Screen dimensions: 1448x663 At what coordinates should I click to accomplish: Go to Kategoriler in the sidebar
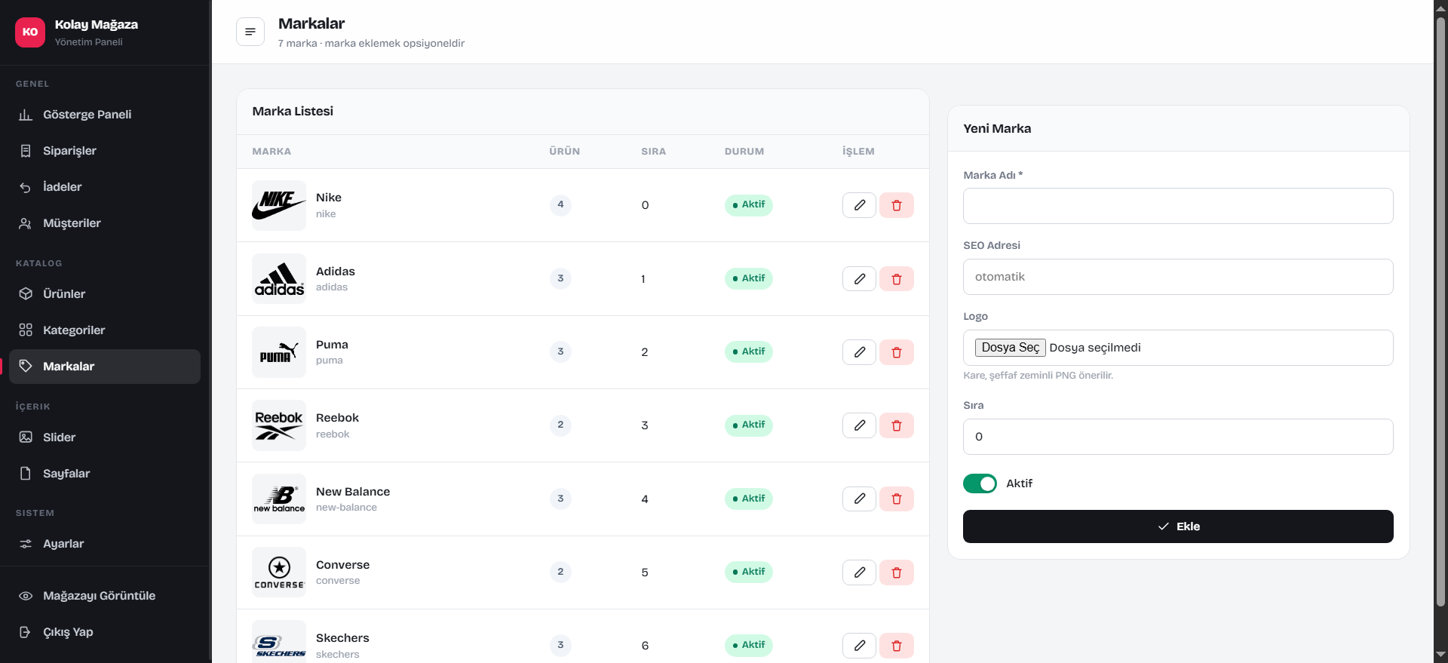[x=105, y=330]
